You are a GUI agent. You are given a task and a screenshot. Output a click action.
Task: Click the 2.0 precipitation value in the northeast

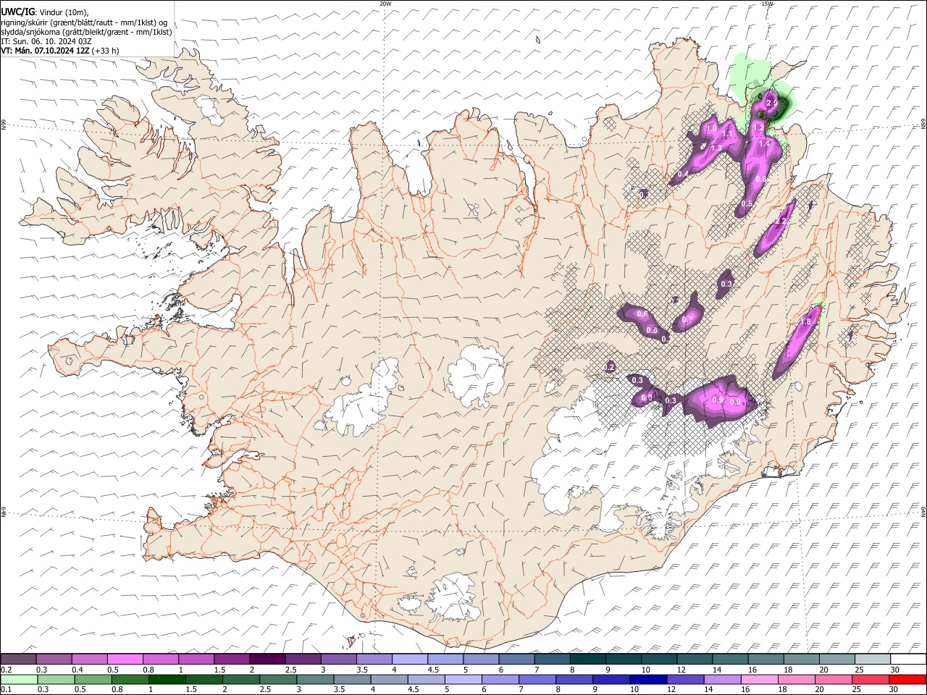[x=771, y=104]
